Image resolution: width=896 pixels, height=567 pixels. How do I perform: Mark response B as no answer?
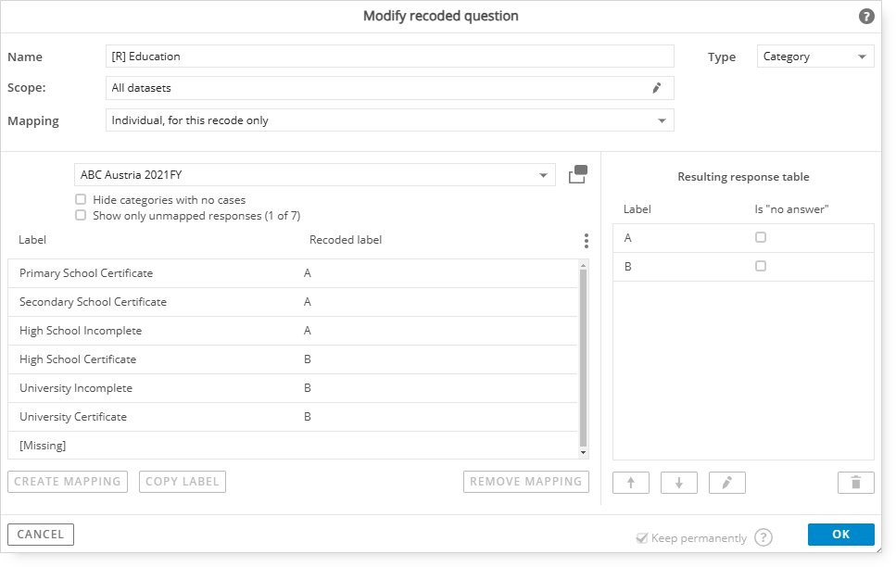tap(761, 266)
